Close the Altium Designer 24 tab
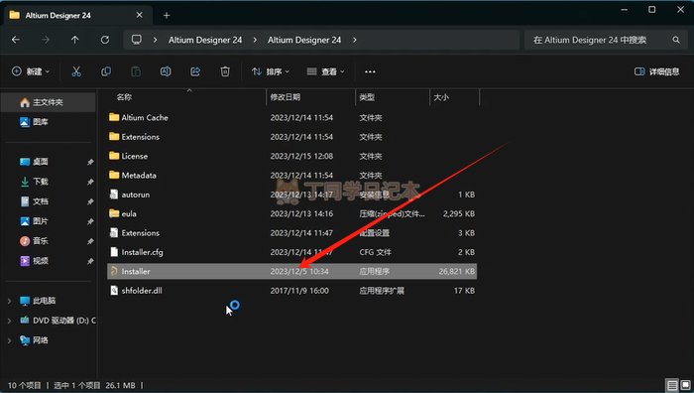Image resolution: width=694 pixels, height=393 pixels. coord(140,15)
